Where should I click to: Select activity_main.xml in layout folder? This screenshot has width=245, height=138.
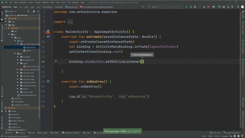[31, 66]
